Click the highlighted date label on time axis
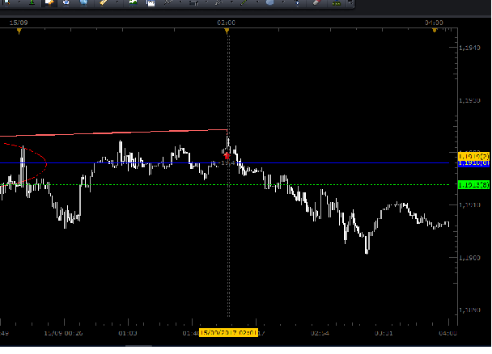This screenshot has width=492, height=354. coord(227,332)
